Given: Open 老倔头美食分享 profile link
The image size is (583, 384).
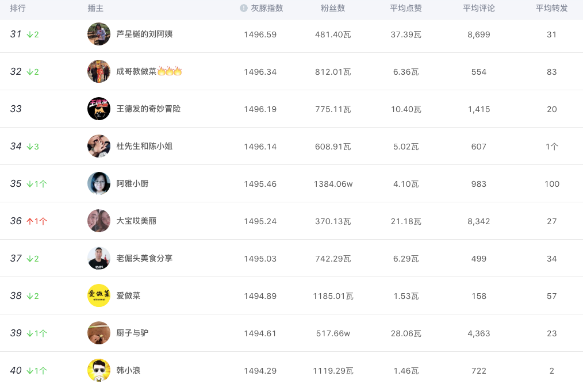Looking at the screenshot, I should click(x=144, y=258).
